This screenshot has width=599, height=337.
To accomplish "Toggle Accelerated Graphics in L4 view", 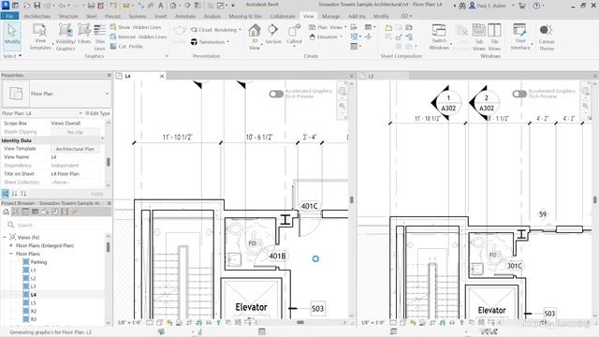I will [276, 94].
